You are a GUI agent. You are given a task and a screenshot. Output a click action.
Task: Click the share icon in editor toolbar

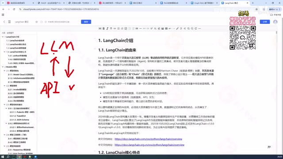pos(185,28)
